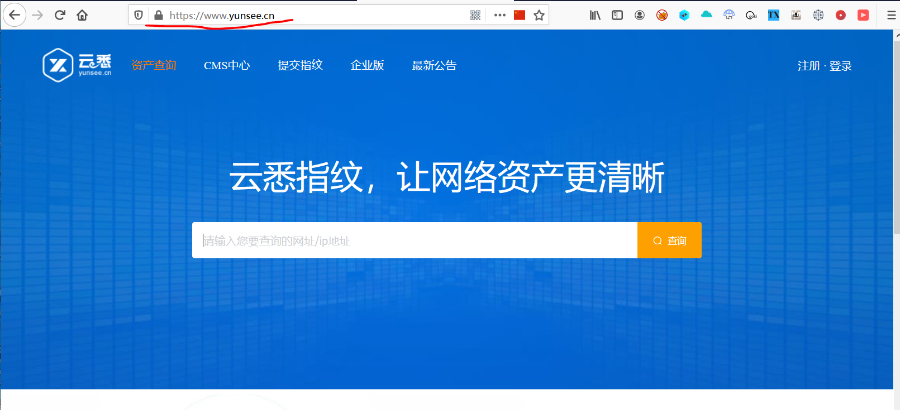
Task: Click the TX extension icon
Action: click(774, 15)
